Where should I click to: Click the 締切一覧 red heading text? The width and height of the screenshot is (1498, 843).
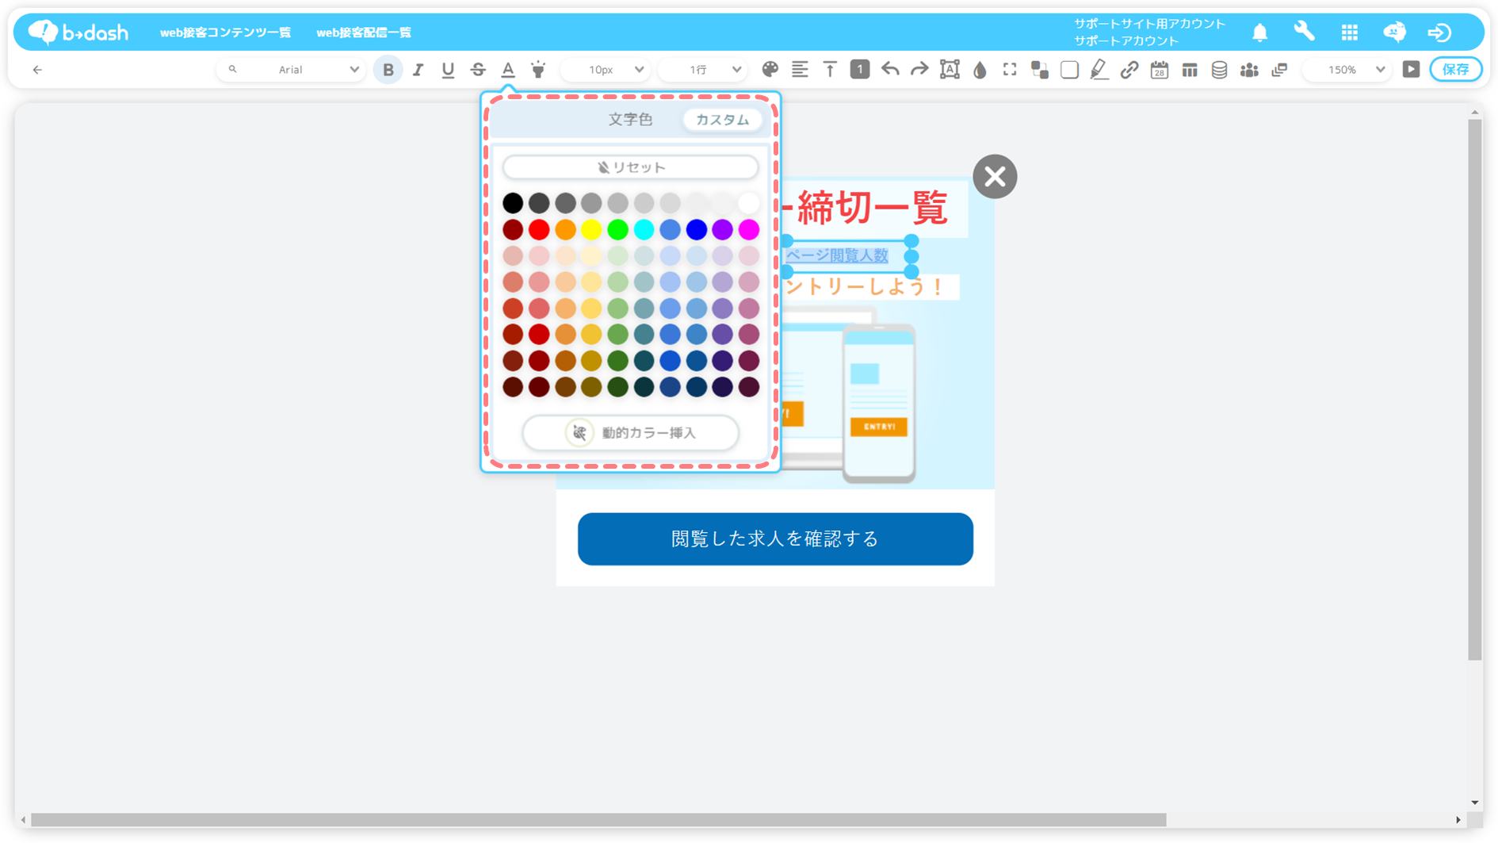(872, 208)
